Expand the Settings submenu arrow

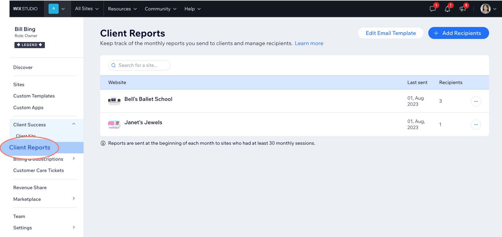click(x=74, y=227)
